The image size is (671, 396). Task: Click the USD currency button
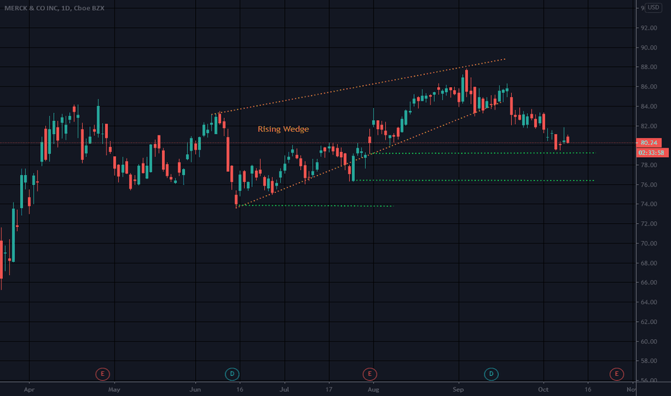coord(653,7)
